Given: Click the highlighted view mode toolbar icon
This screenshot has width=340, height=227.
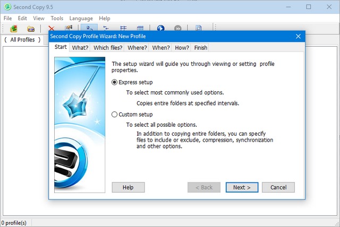Looking at the screenshot, I should tap(89, 29).
